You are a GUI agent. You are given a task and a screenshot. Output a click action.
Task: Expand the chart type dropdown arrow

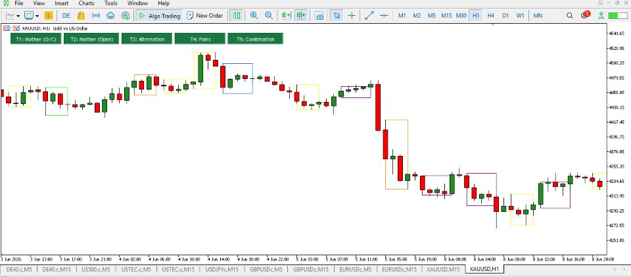coord(18,16)
